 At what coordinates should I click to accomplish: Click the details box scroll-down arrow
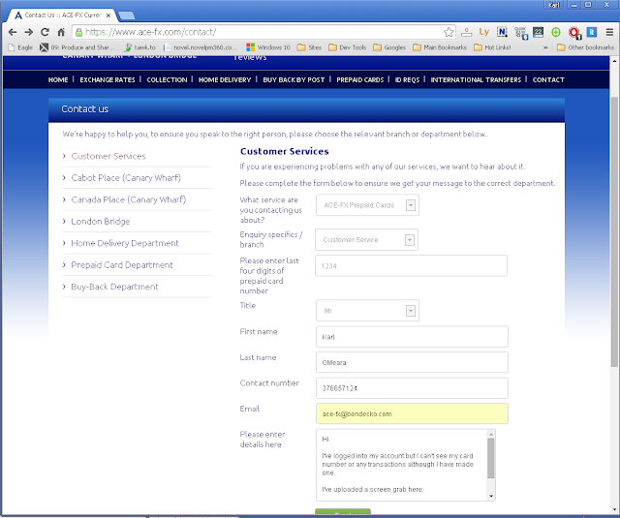coord(491,497)
